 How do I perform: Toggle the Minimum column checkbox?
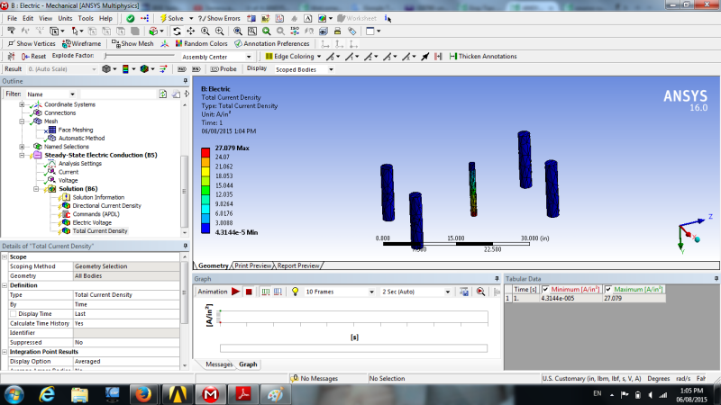pos(545,289)
